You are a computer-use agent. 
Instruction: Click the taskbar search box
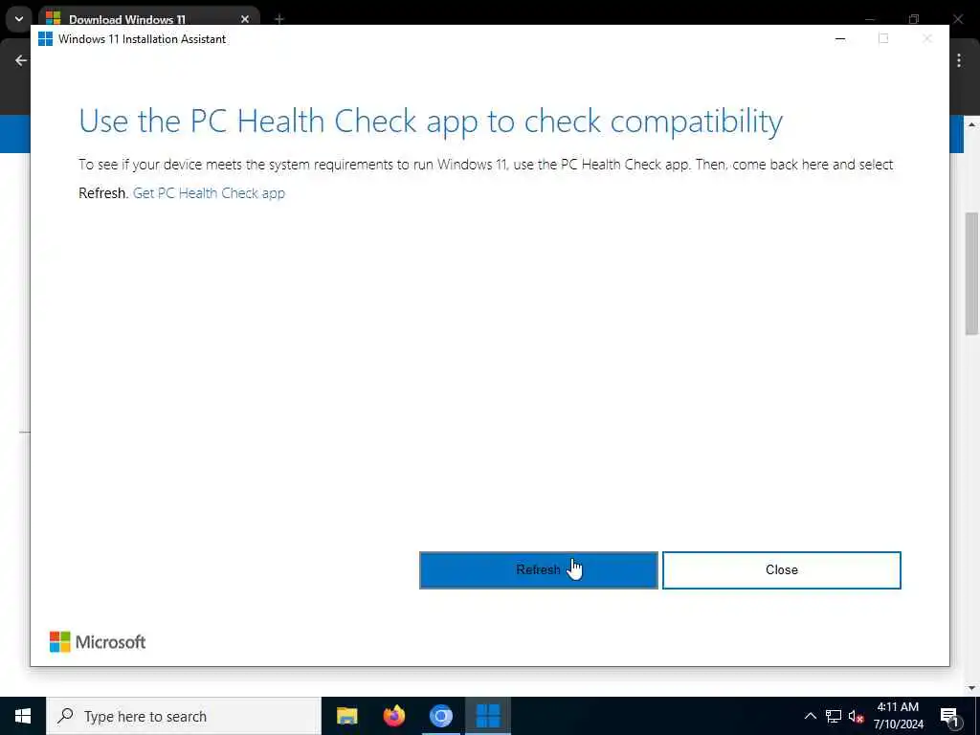point(184,716)
